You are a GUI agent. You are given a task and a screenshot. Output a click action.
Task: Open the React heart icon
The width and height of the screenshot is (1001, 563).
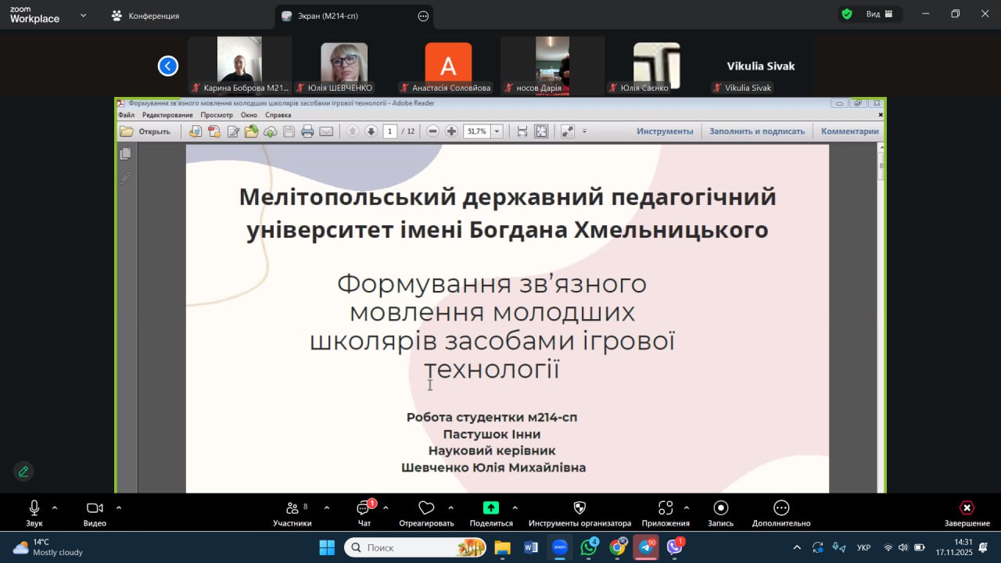coord(426,508)
